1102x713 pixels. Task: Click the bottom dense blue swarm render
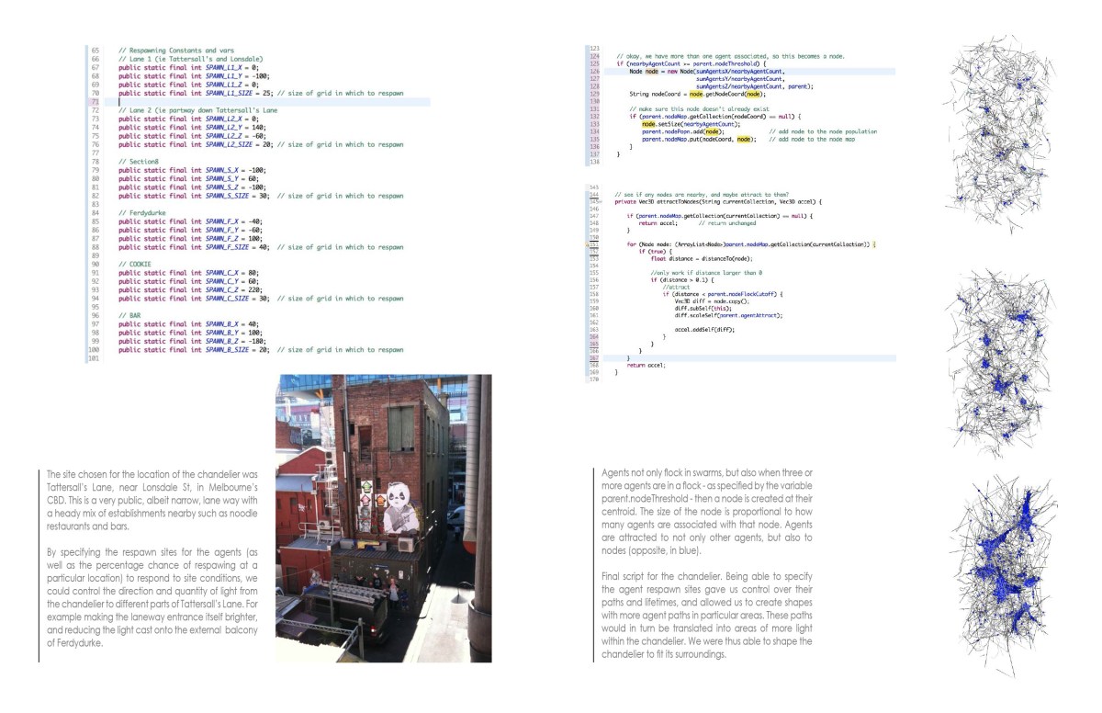pyautogui.click(x=1001, y=574)
